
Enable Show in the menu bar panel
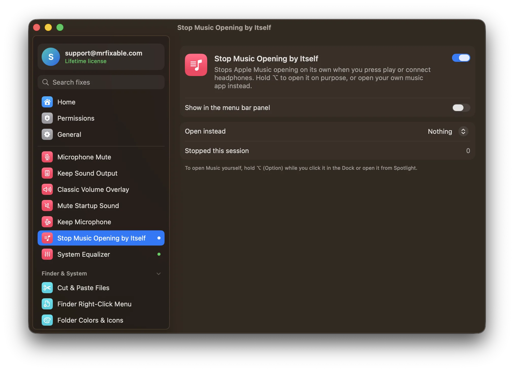pyautogui.click(x=461, y=108)
